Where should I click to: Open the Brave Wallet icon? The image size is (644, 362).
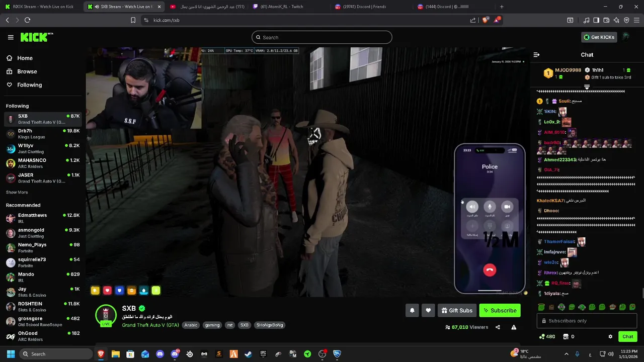coord(606,20)
